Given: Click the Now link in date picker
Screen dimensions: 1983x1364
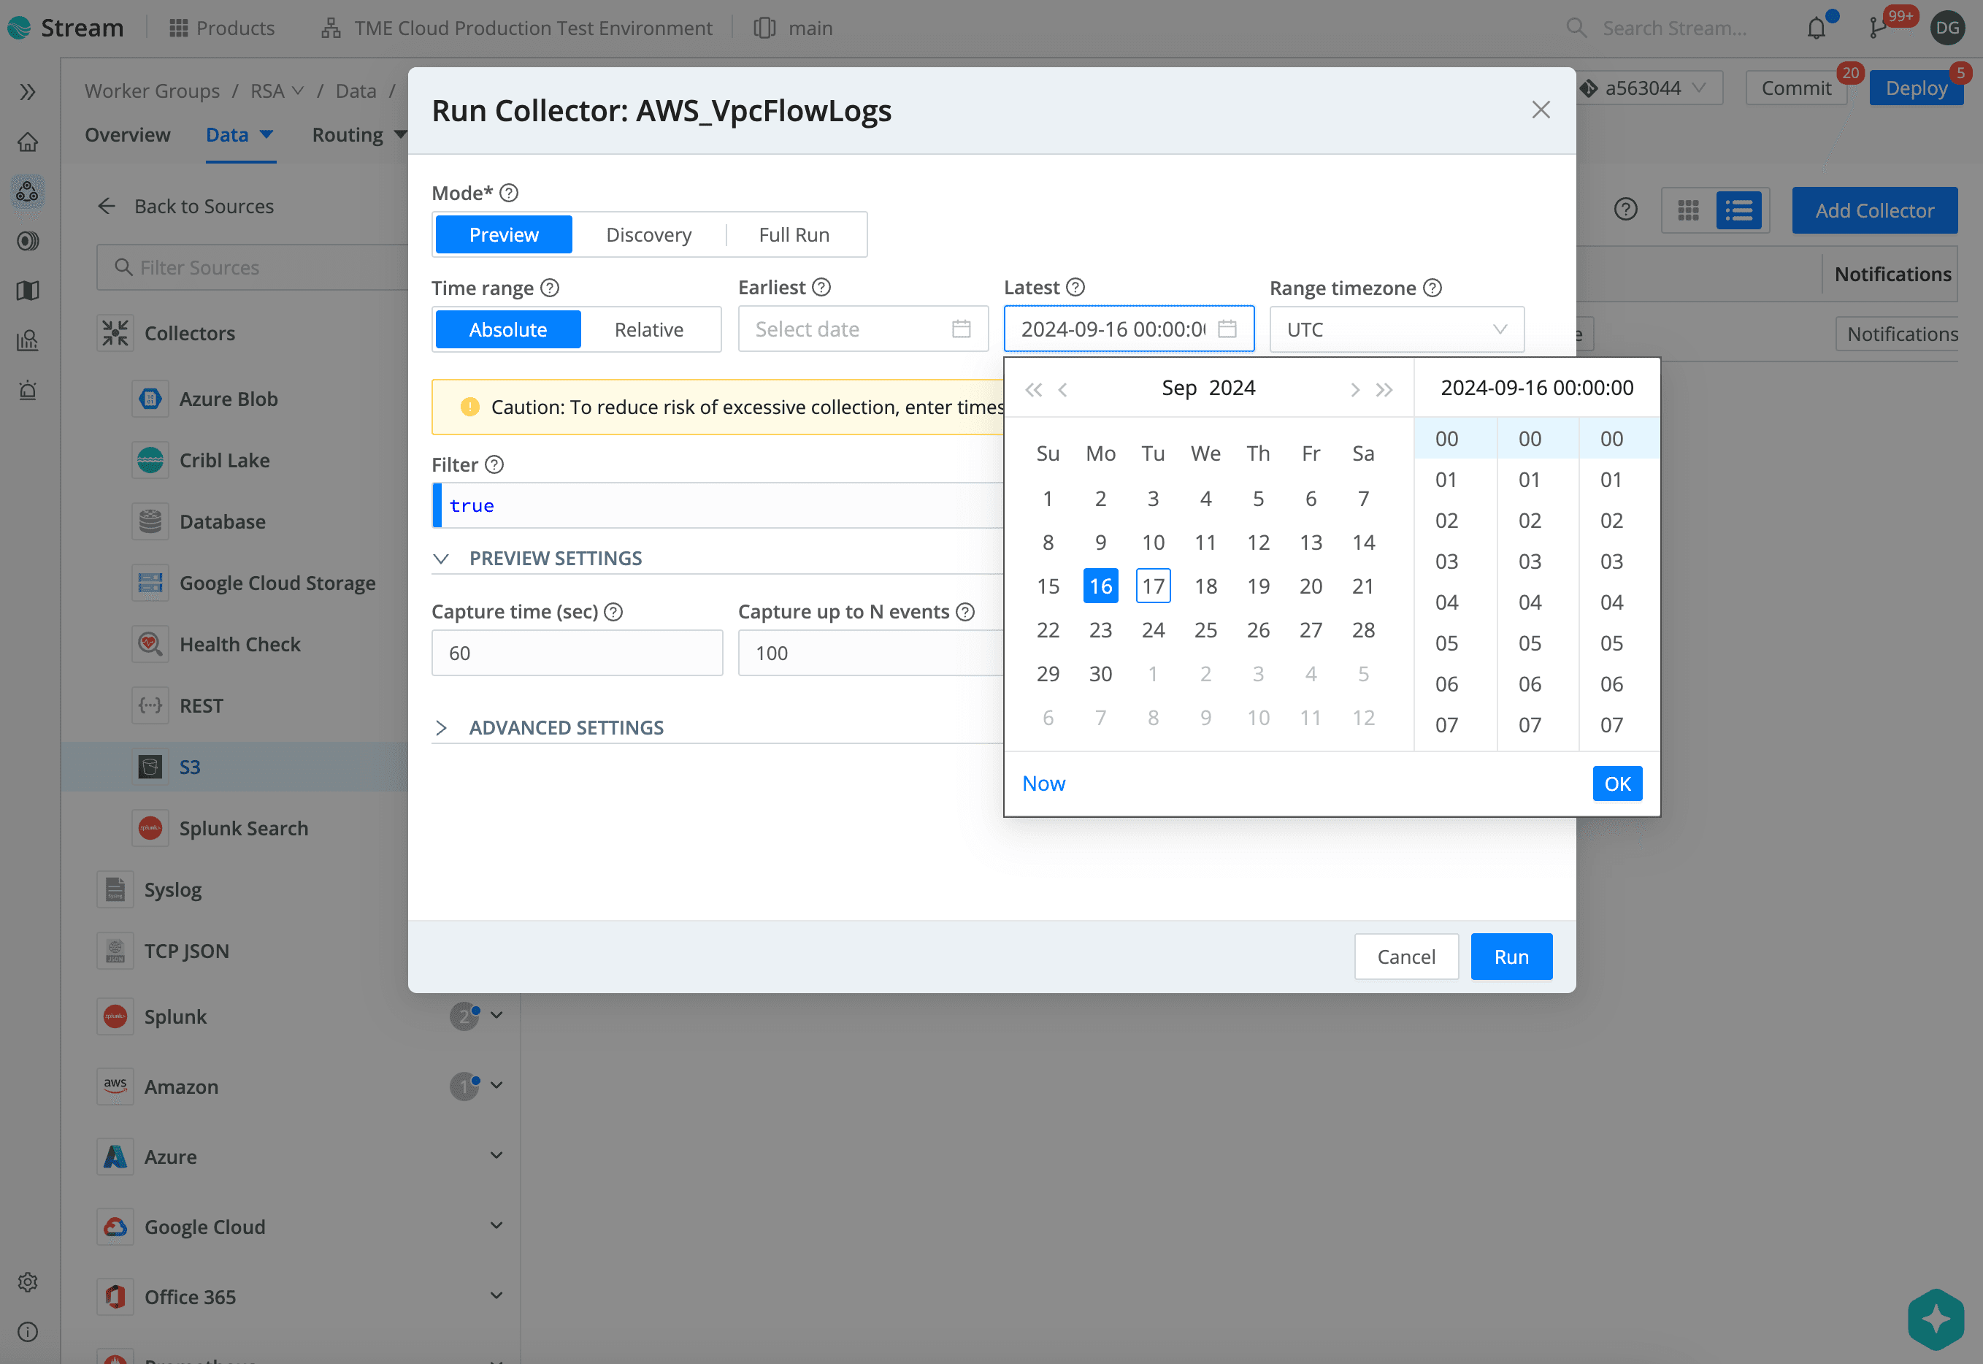Looking at the screenshot, I should (1043, 783).
